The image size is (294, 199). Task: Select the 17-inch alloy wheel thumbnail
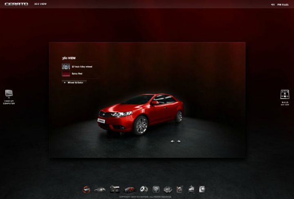point(66,66)
